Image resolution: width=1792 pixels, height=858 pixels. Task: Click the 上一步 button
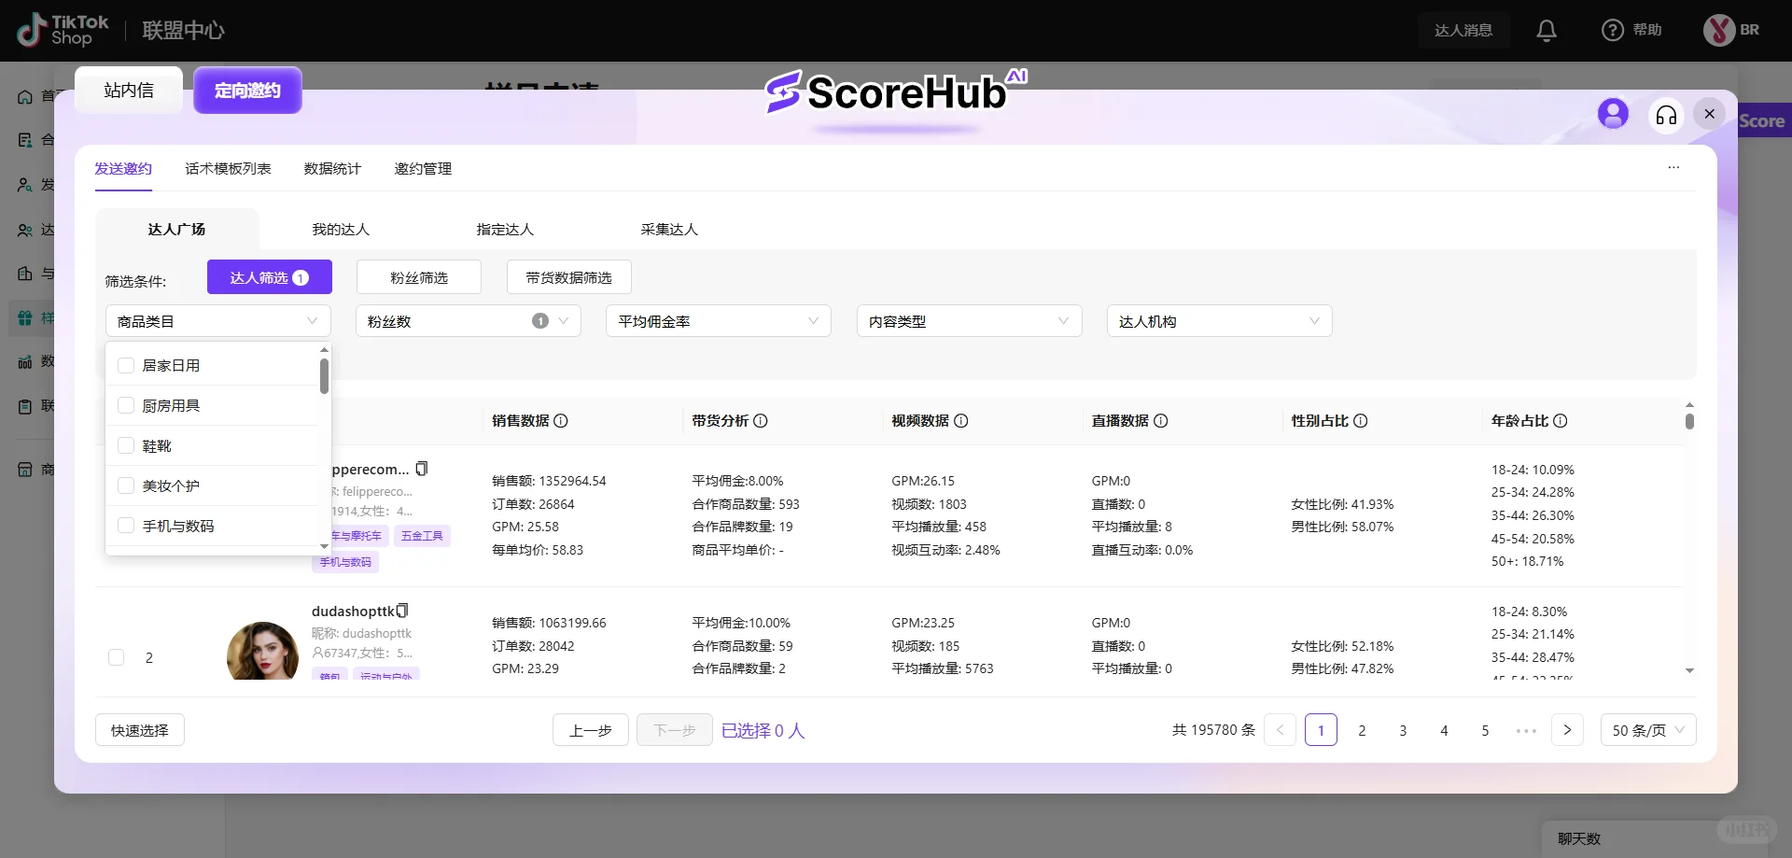point(591,730)
